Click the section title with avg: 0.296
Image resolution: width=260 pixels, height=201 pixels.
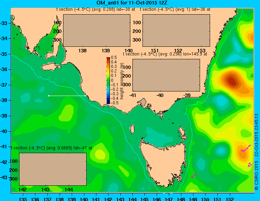[x=165, y=54]
